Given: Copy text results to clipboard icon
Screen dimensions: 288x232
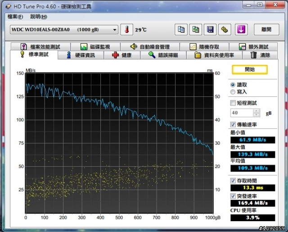Looking at the screenshot, I should pyautogui.click(x=181, y=29).
